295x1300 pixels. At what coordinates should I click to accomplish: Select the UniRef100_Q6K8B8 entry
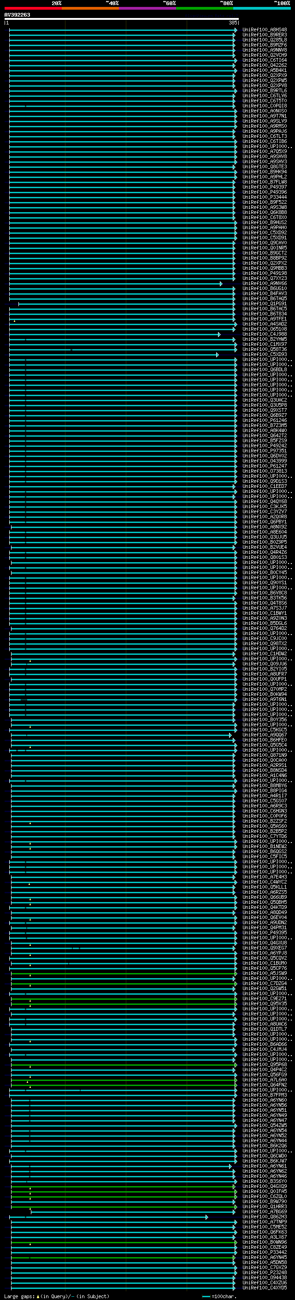(x=264, y=213)
